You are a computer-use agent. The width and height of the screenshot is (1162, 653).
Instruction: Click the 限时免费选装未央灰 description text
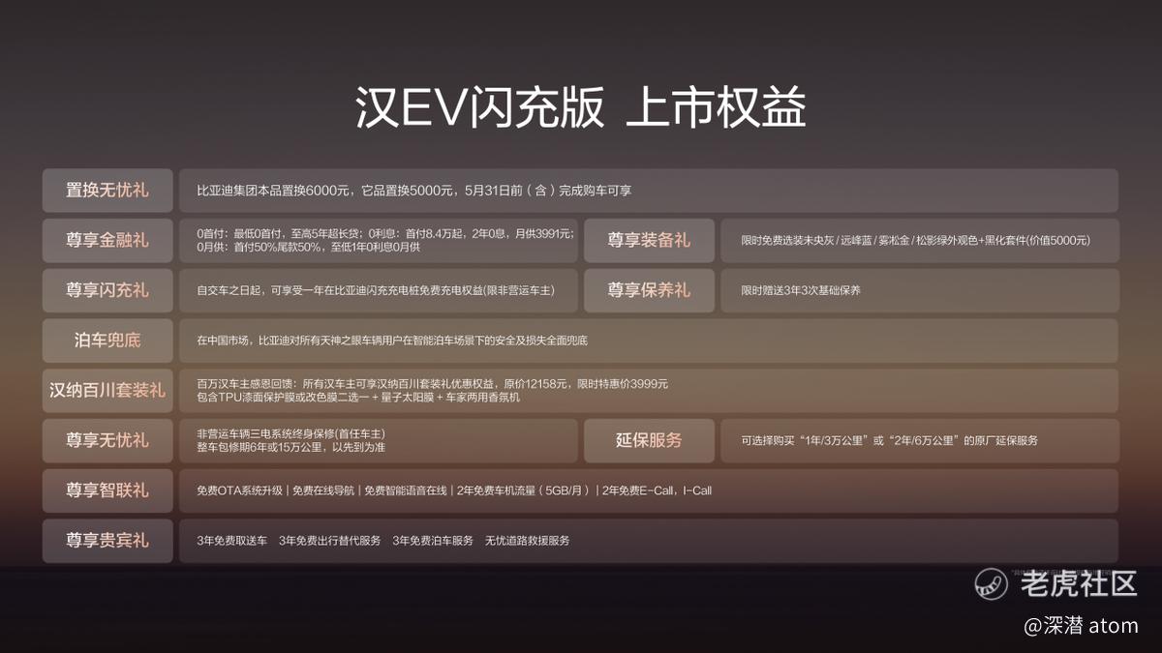tap(916, 241)
